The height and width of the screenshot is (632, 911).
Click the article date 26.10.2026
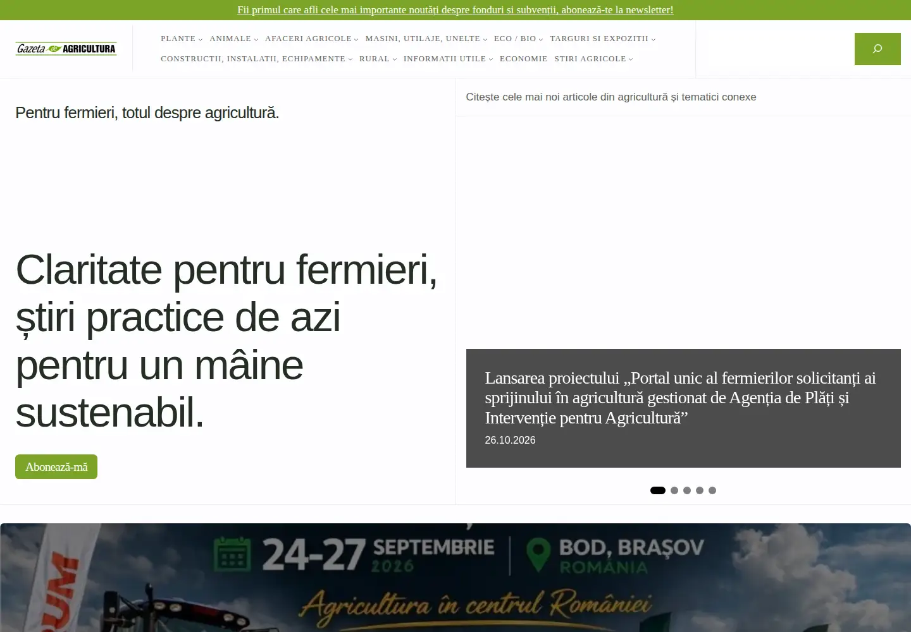coord(510,440)
